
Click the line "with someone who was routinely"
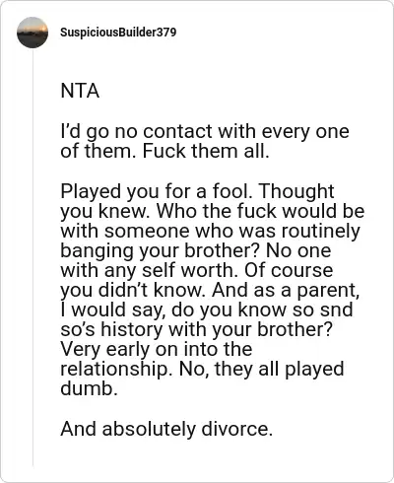pos(210,231)
